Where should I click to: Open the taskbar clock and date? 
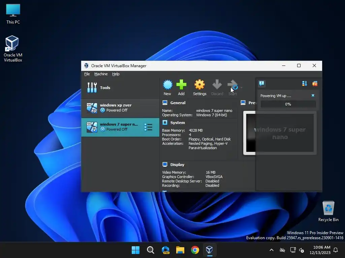(x=320, y=250)
